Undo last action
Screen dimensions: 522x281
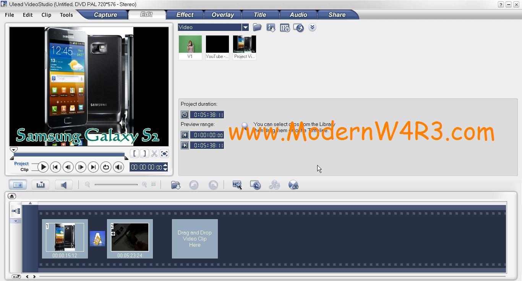coord(194,185)
